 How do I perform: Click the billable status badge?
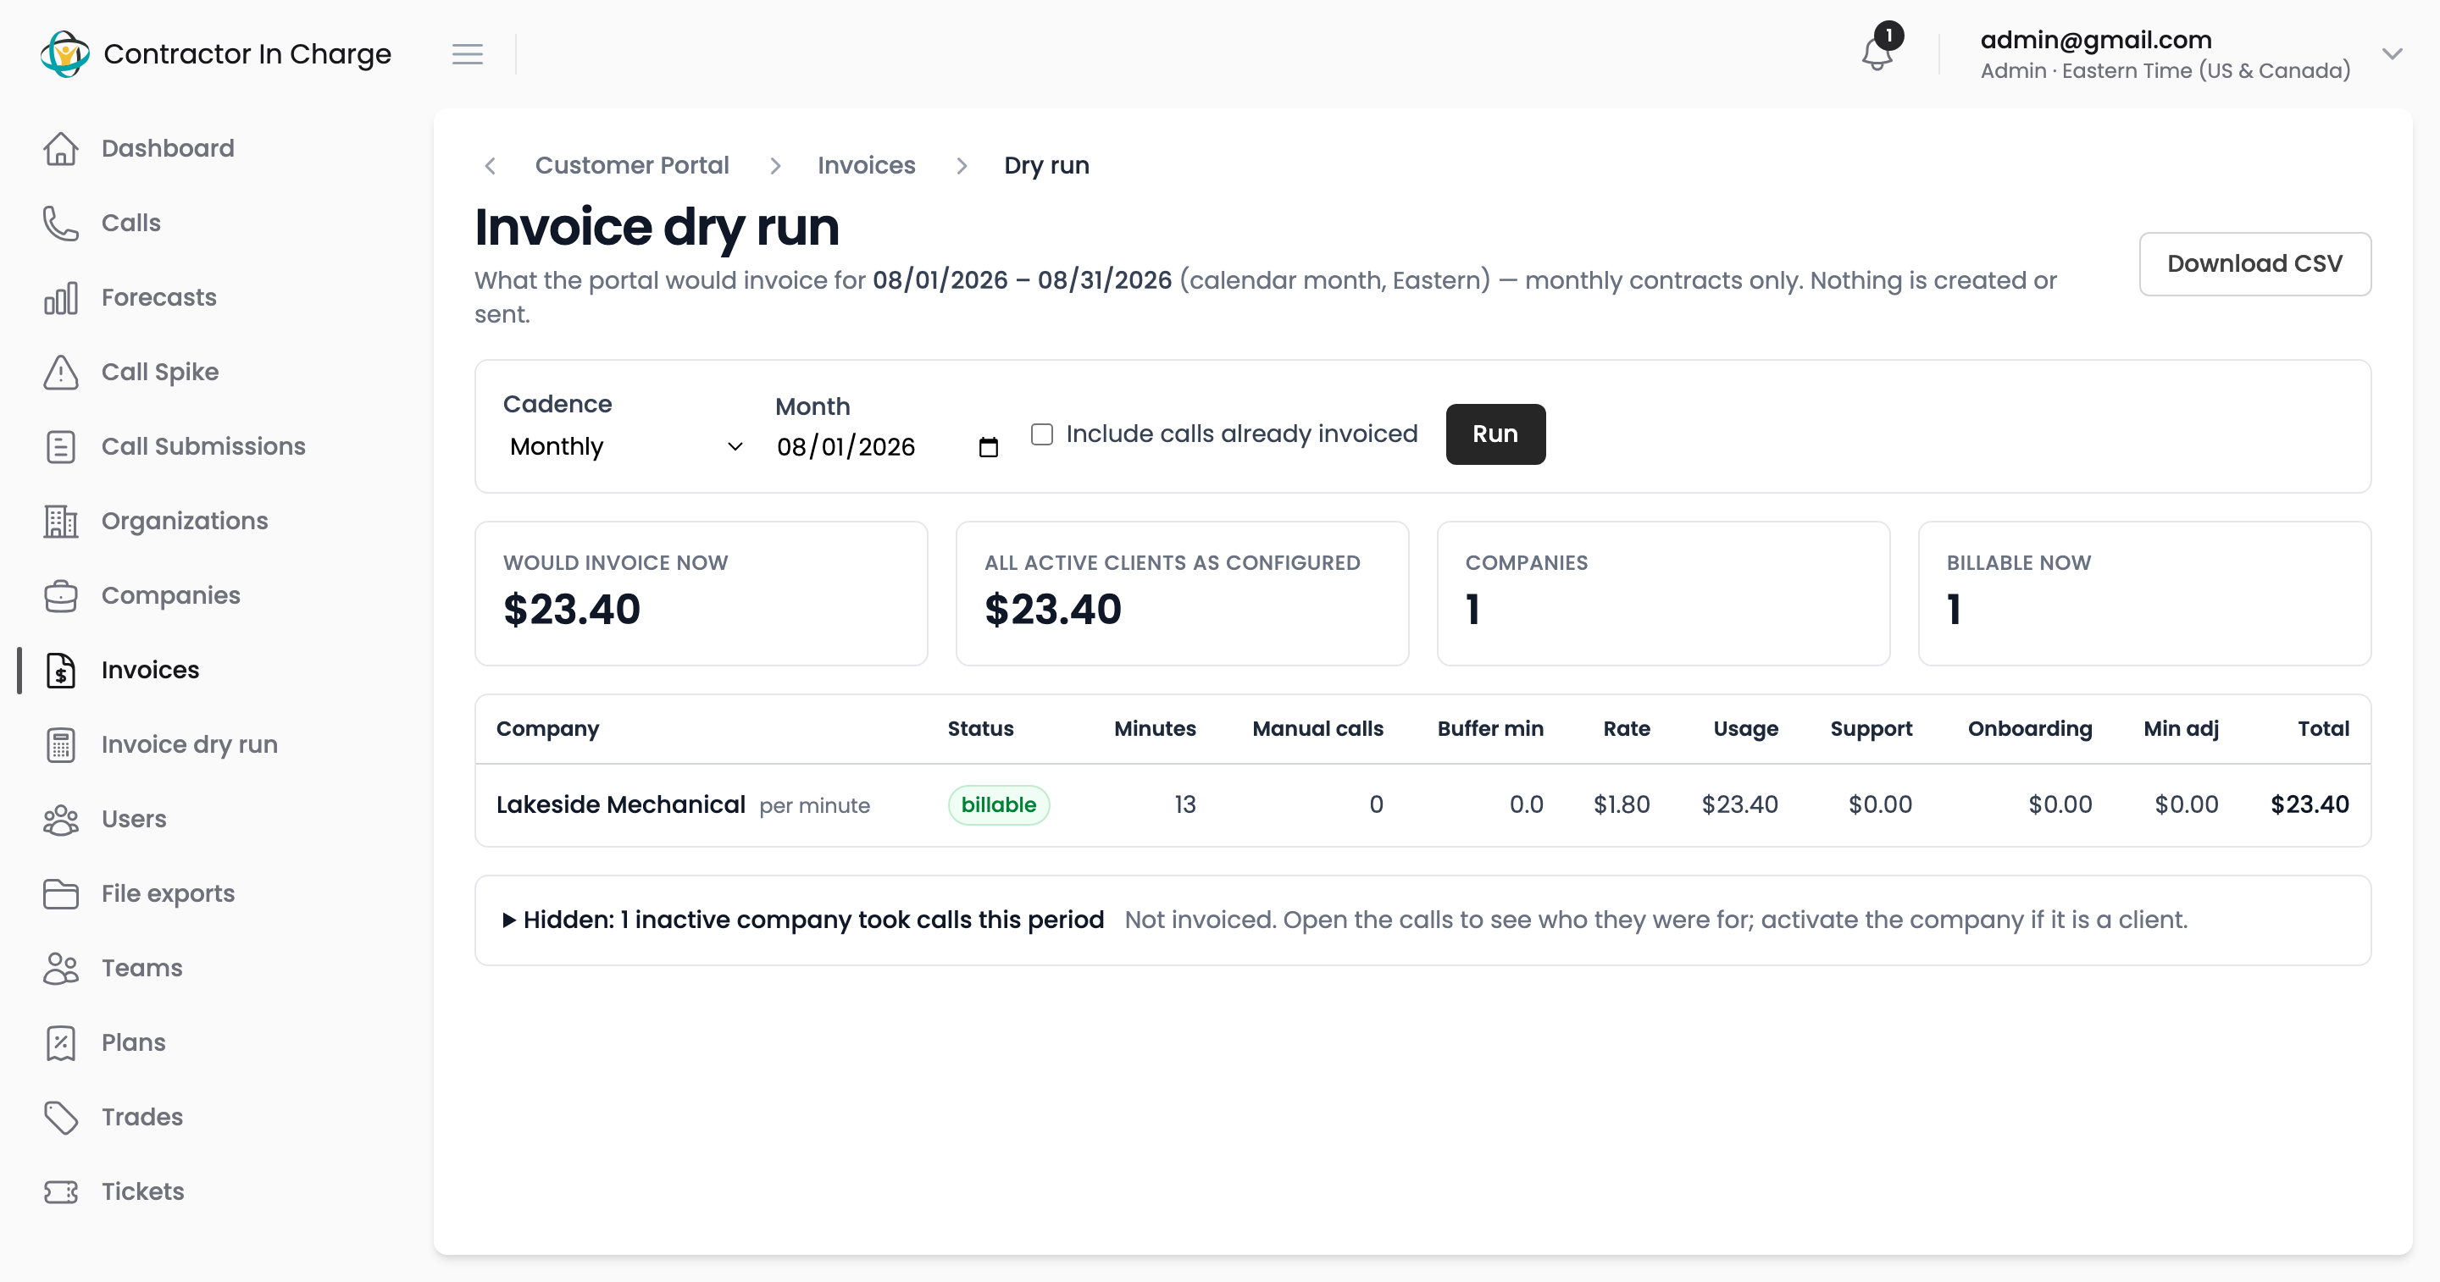pyautogui.click(x=998, y=804)
